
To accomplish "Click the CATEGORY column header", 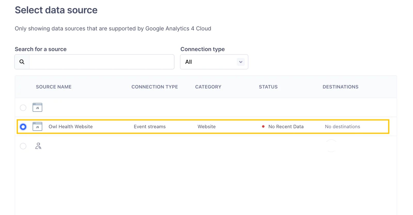I will click(x=208, y=87).
